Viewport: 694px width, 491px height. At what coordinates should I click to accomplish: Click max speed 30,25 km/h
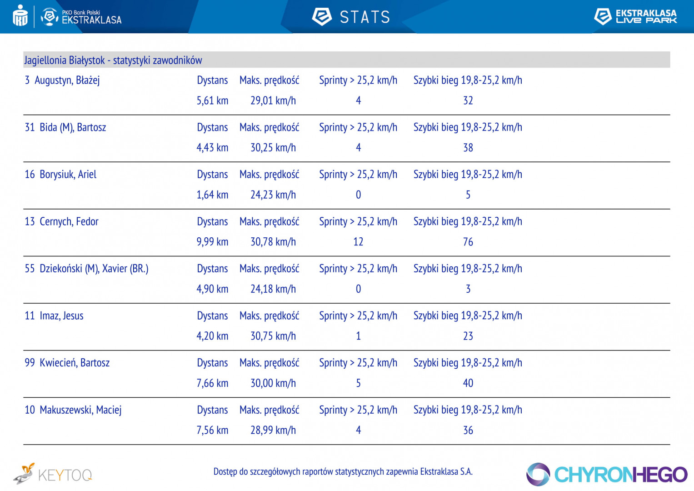tap(273, 148)
